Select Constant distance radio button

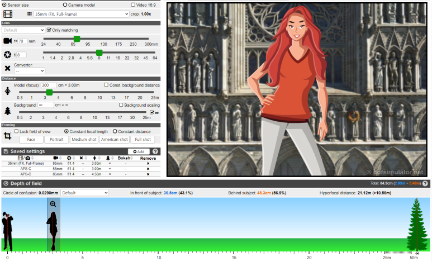coord(115,131)
